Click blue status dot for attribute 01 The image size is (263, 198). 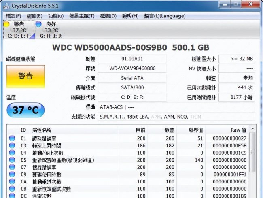pos(12,138)
